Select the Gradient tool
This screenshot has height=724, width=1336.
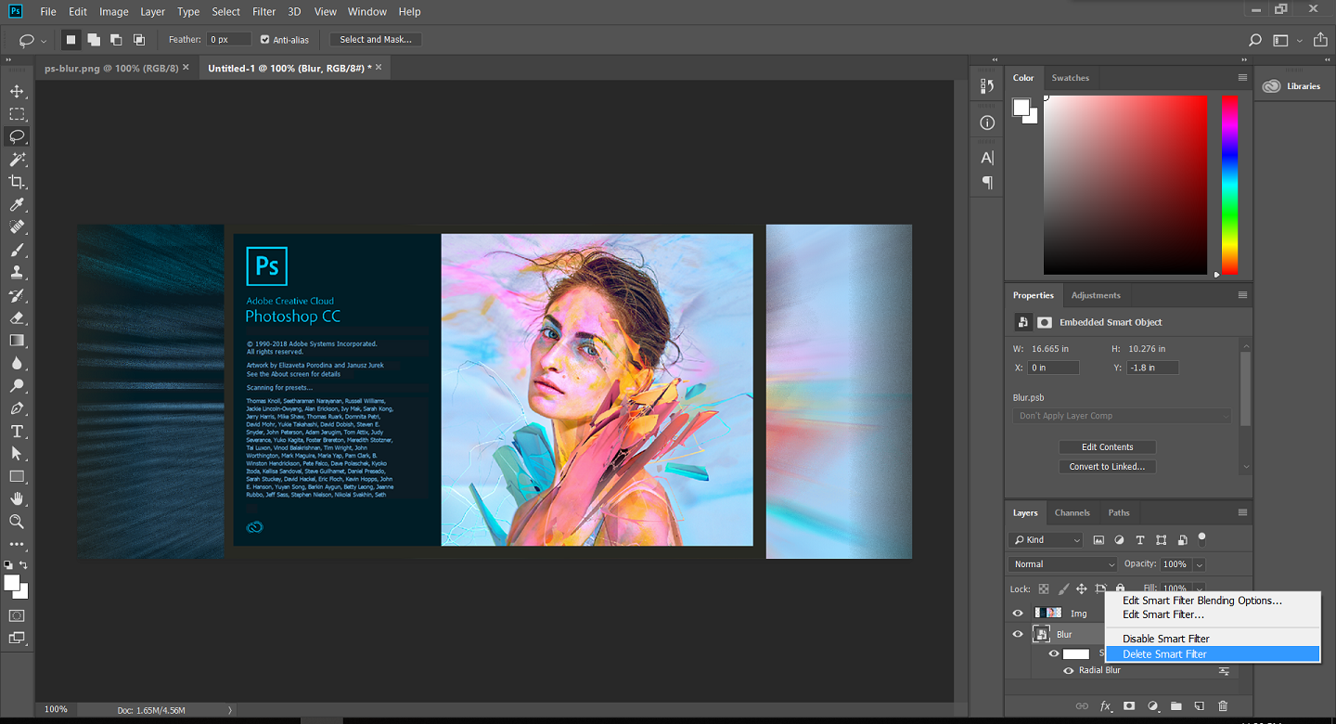(x=17, y=341)
